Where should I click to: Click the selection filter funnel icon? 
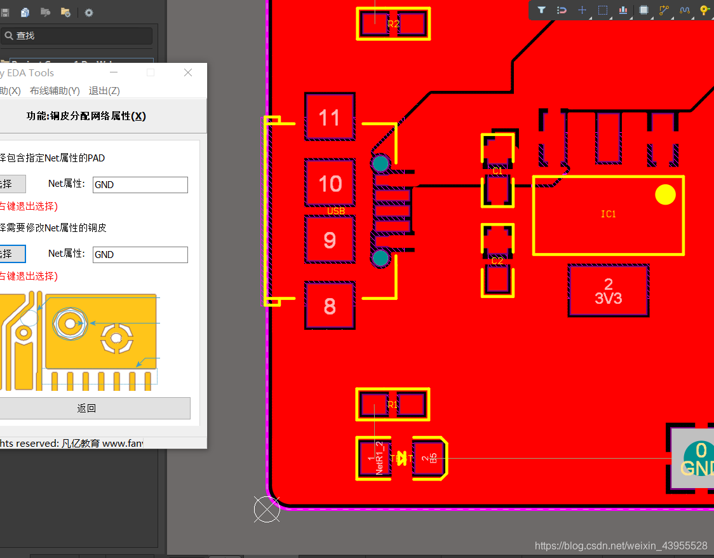541,10
